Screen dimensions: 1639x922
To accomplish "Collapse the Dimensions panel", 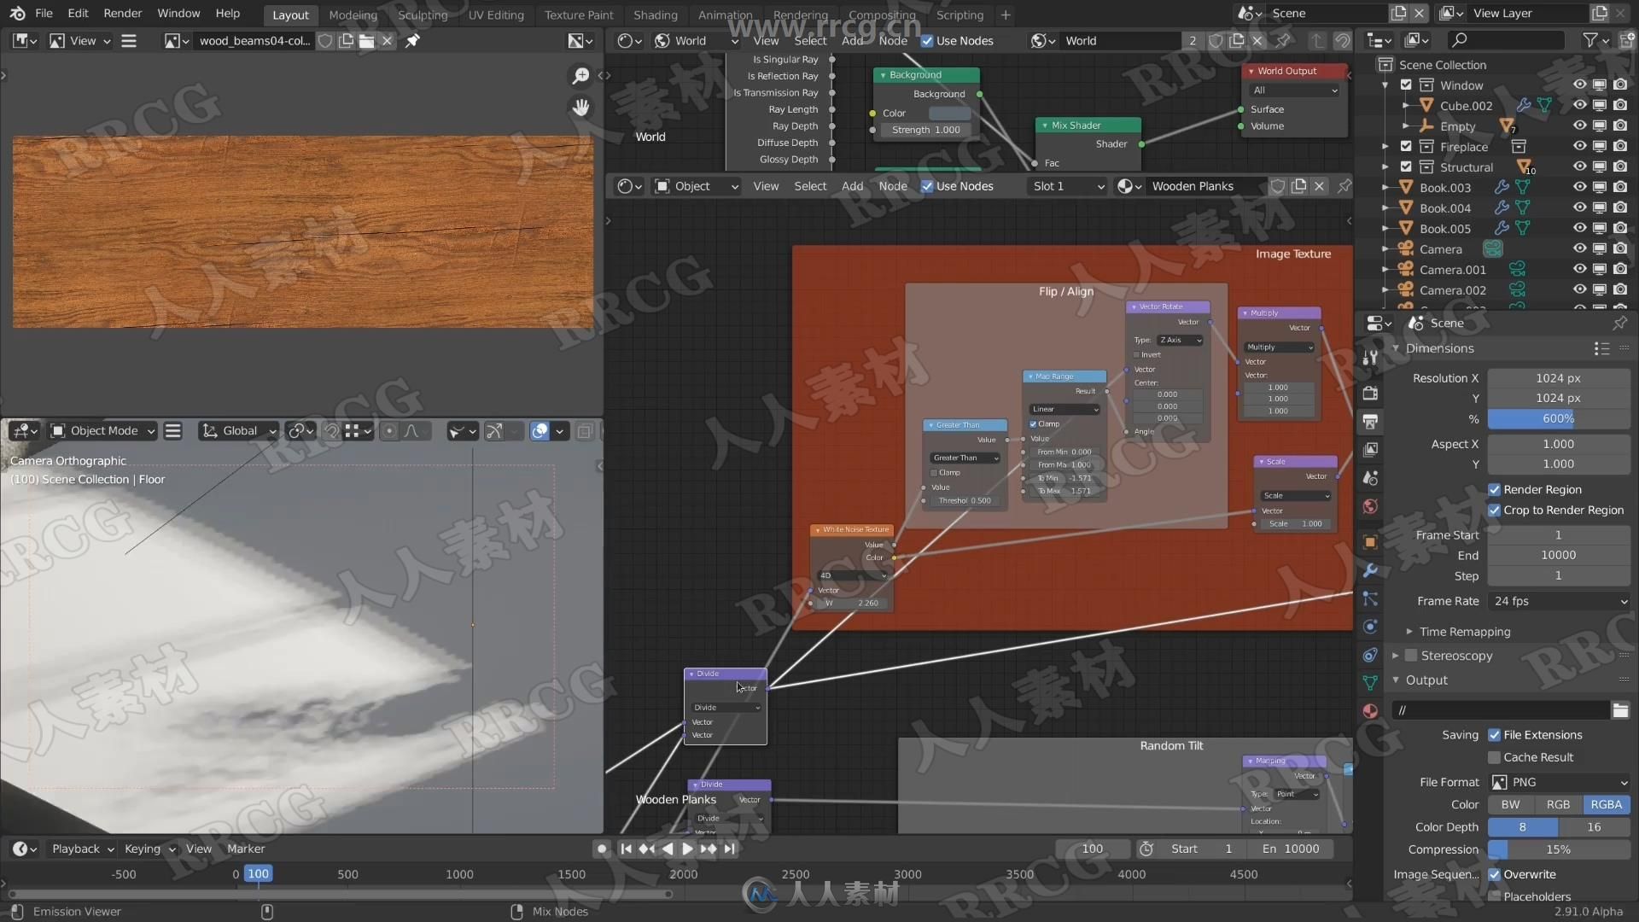I will tap(1396, 348).
